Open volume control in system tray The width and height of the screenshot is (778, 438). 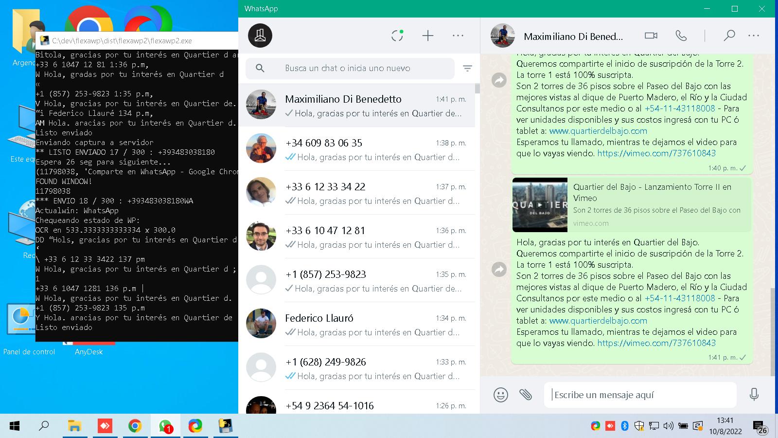pyautogui.click(x=669, y=426)
